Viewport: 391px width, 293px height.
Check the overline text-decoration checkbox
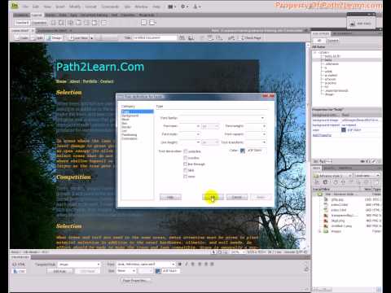186,158
